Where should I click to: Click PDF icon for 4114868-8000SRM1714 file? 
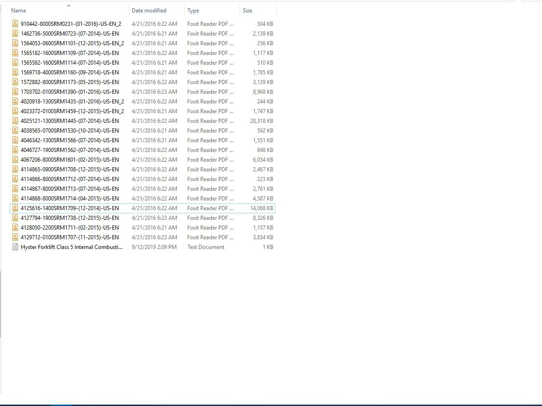15,198
